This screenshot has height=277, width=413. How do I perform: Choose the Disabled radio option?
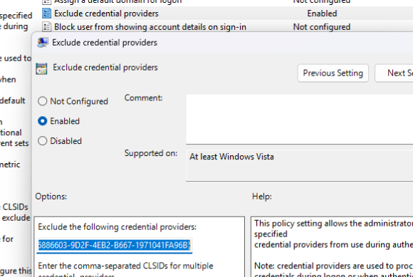(x=43, y=141)
